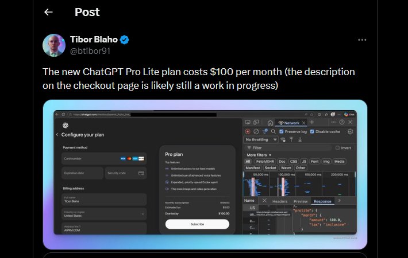This screenshot has height=258, width=408.
Task: Open the @btibor91 handle link
Action: [90, 51]
